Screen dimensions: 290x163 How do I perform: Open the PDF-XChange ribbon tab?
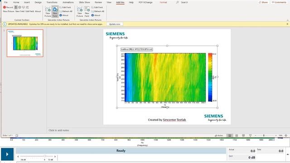[145, 2]
